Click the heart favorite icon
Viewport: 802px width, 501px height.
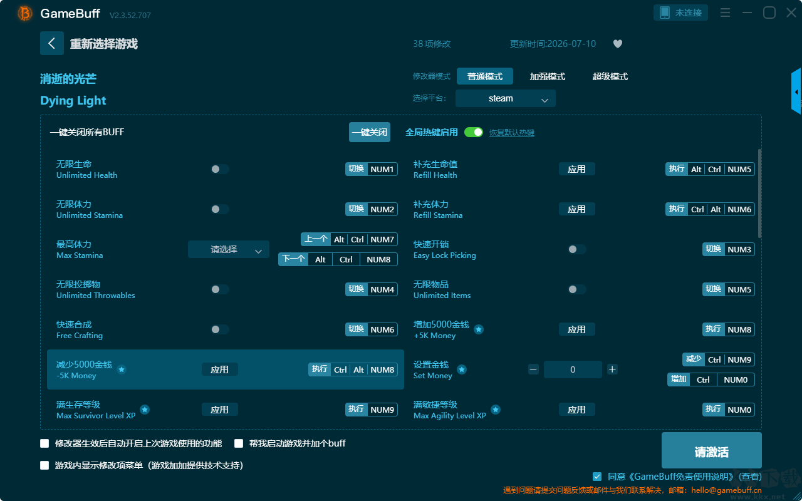(x=618, y=44)
